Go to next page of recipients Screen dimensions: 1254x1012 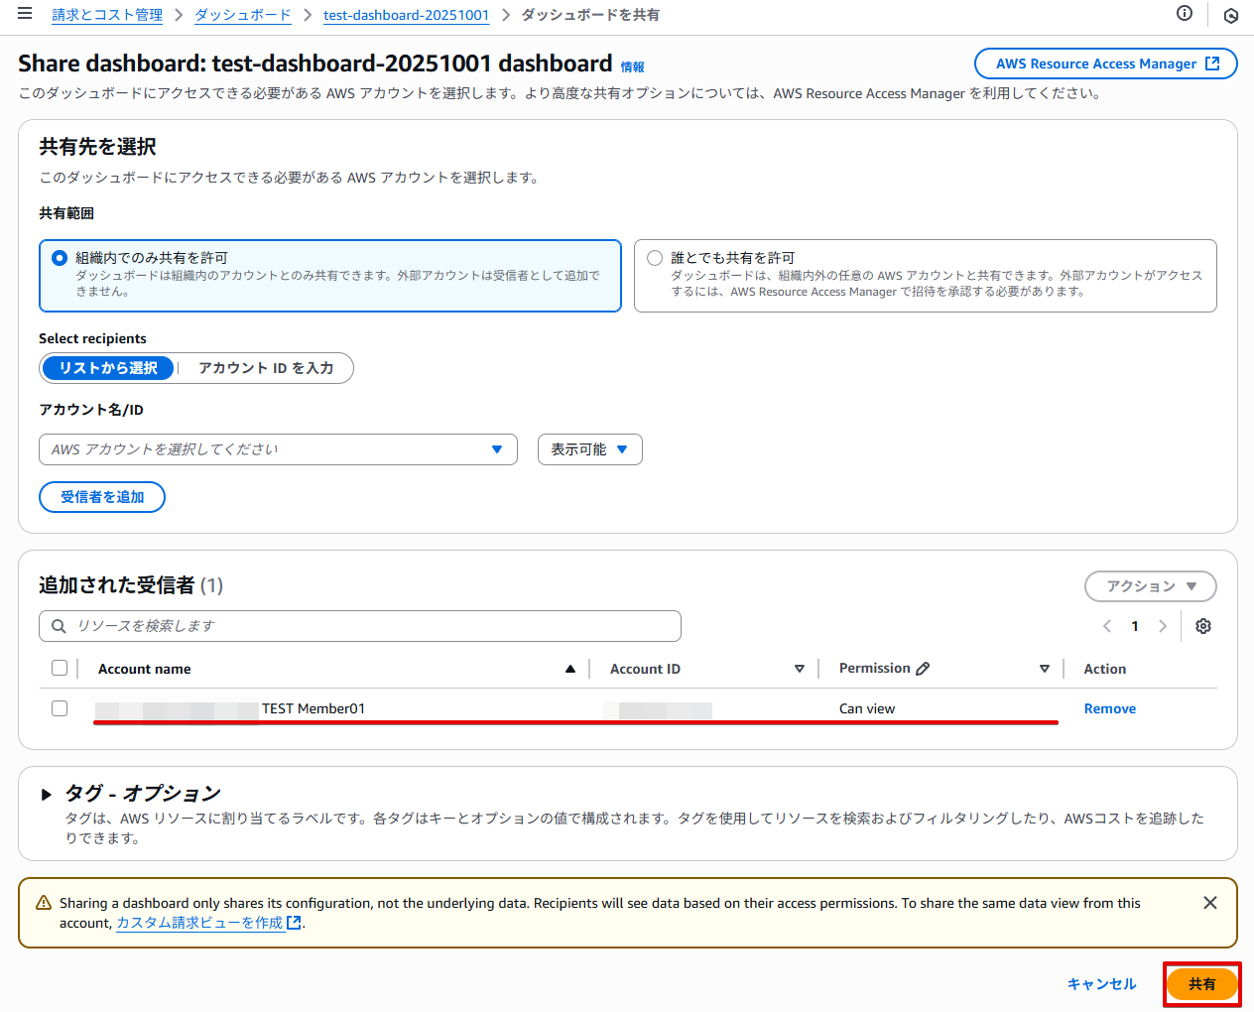[1162, 626]
